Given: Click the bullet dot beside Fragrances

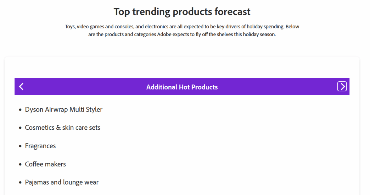Looking at the screenshot, I should (x=20, y=146).
